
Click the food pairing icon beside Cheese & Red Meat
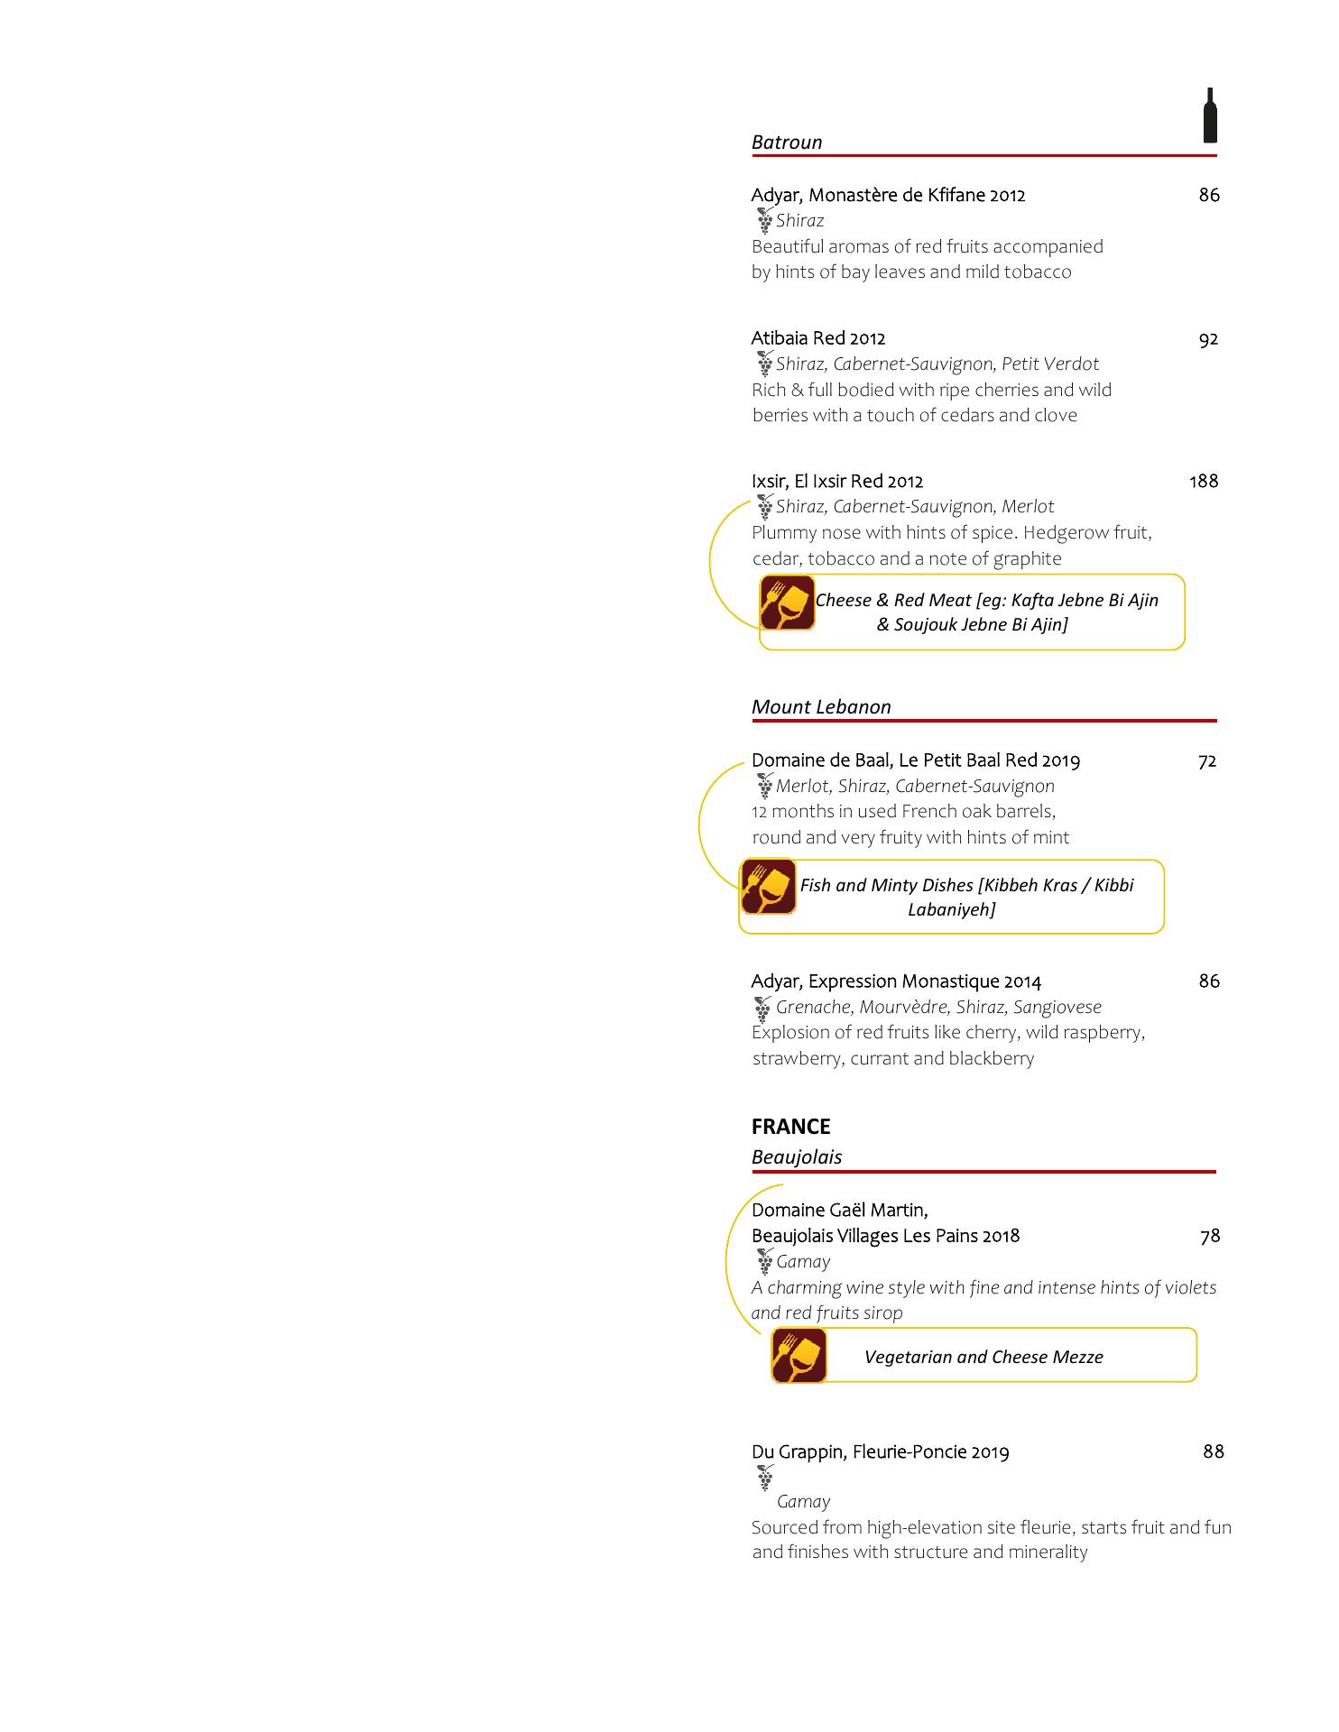(787, 603)
